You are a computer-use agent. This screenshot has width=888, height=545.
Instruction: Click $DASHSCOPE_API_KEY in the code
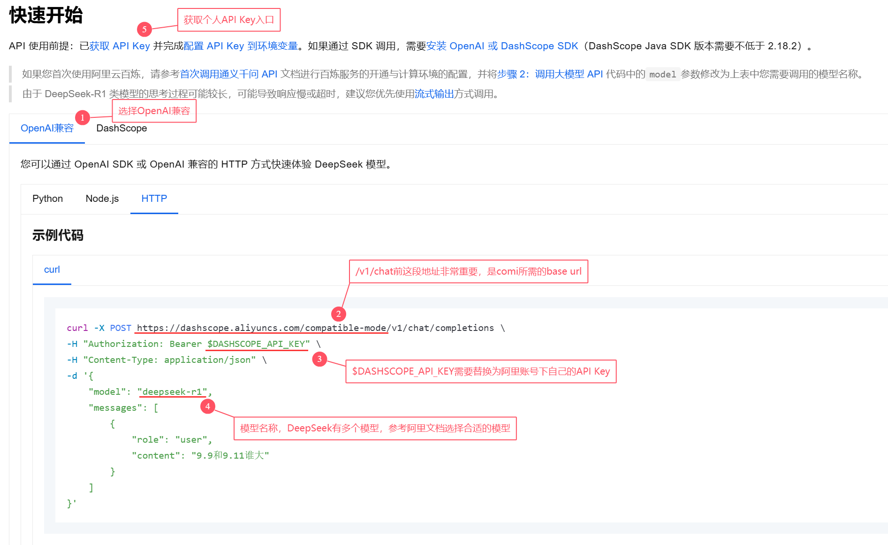point(256,344)
